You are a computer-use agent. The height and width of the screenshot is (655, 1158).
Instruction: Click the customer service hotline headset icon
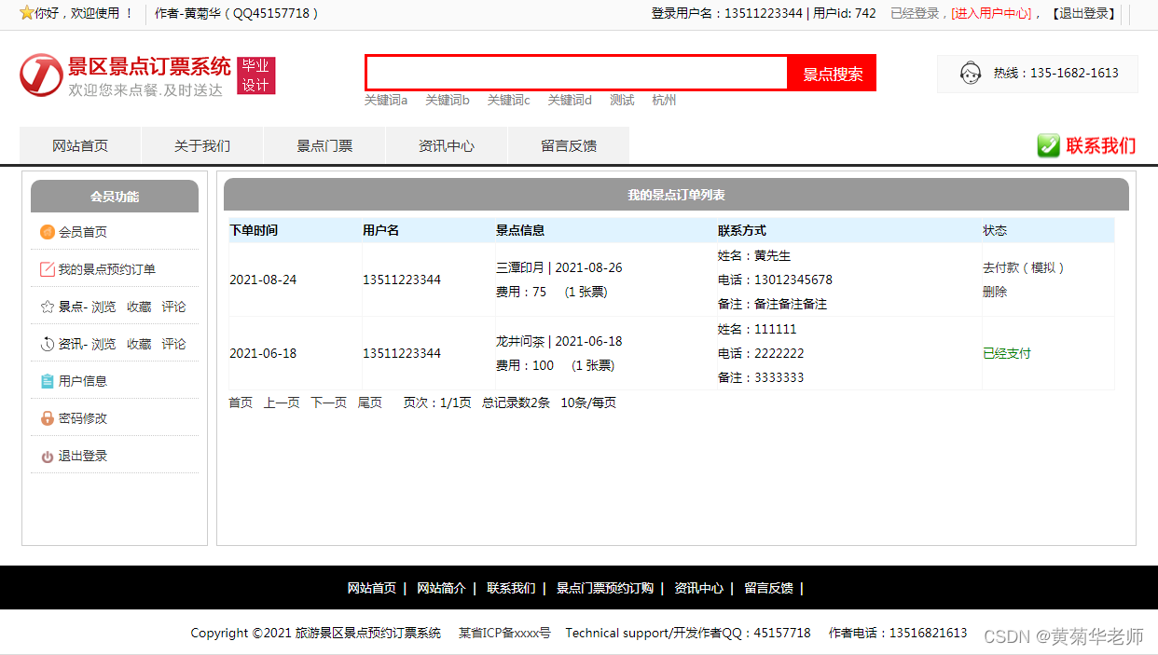click(x=971, y=73)
